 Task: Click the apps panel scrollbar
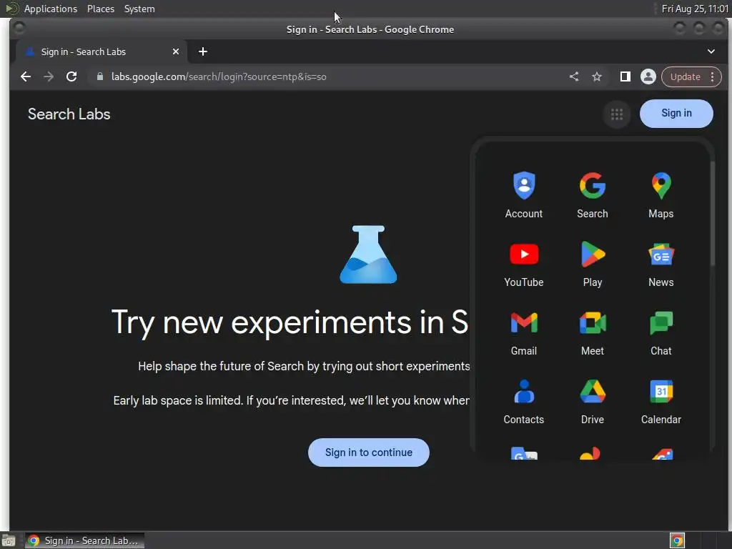(x=713, y=214)
